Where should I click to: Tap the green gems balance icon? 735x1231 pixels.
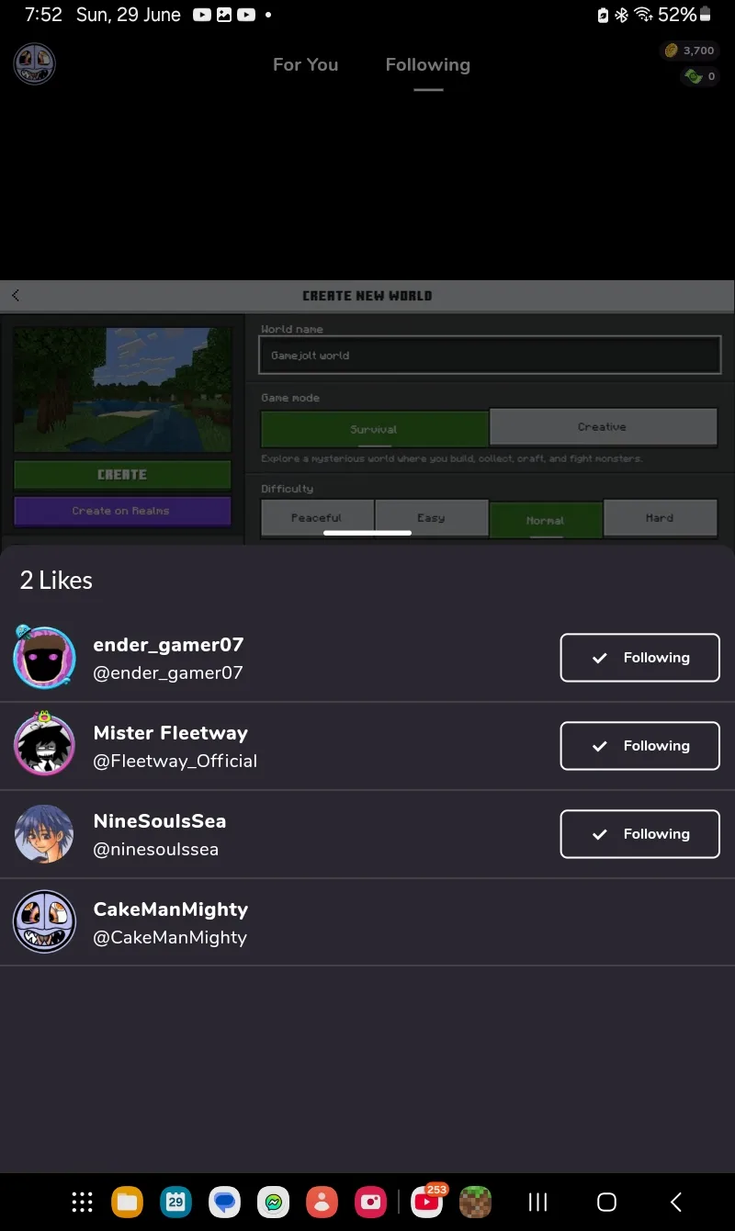692,76
